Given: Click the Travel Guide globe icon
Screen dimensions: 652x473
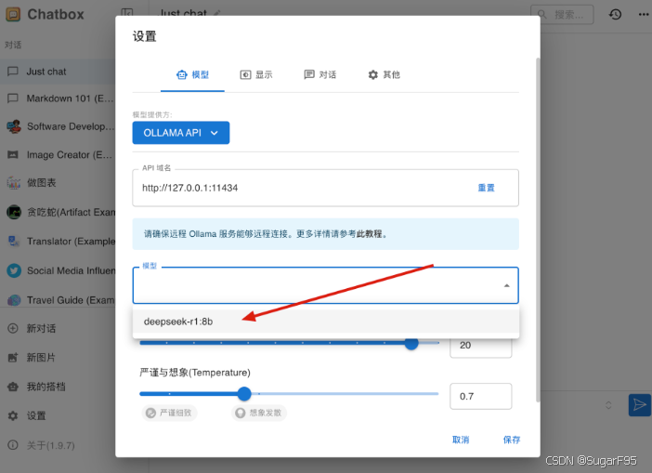Looking at the screenshot, I should tap(14, 300).
